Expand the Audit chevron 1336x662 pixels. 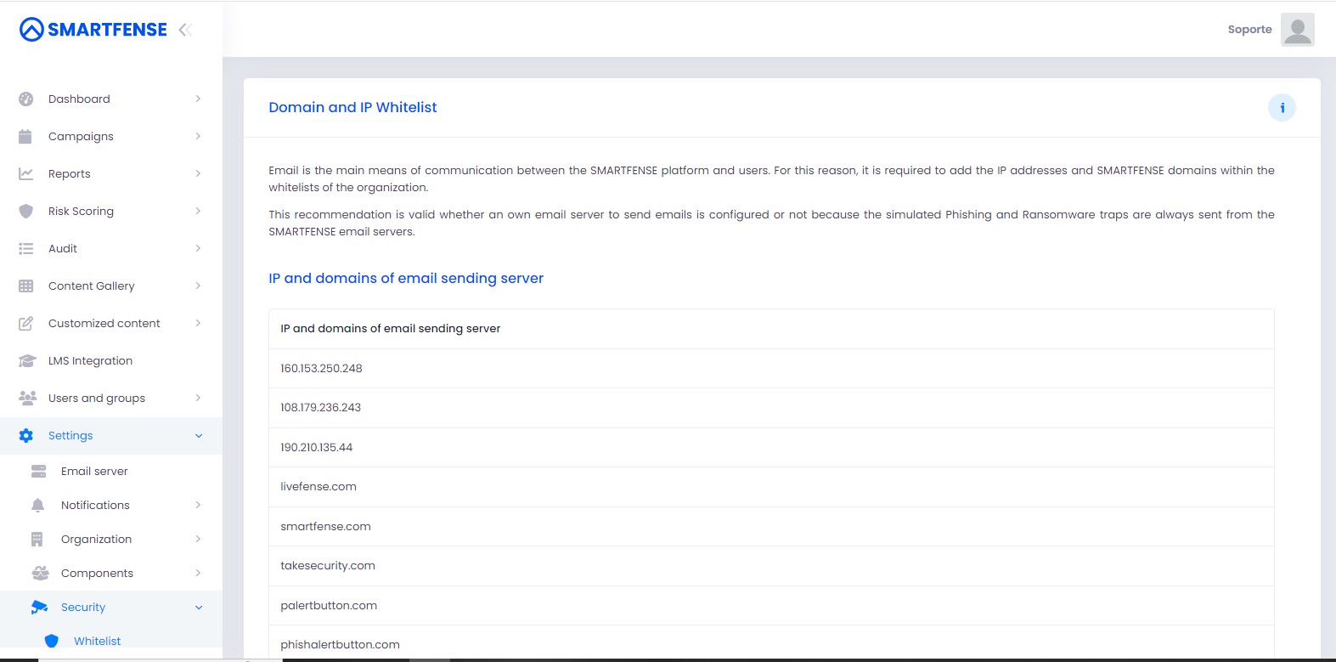click(x=198, y=248)
